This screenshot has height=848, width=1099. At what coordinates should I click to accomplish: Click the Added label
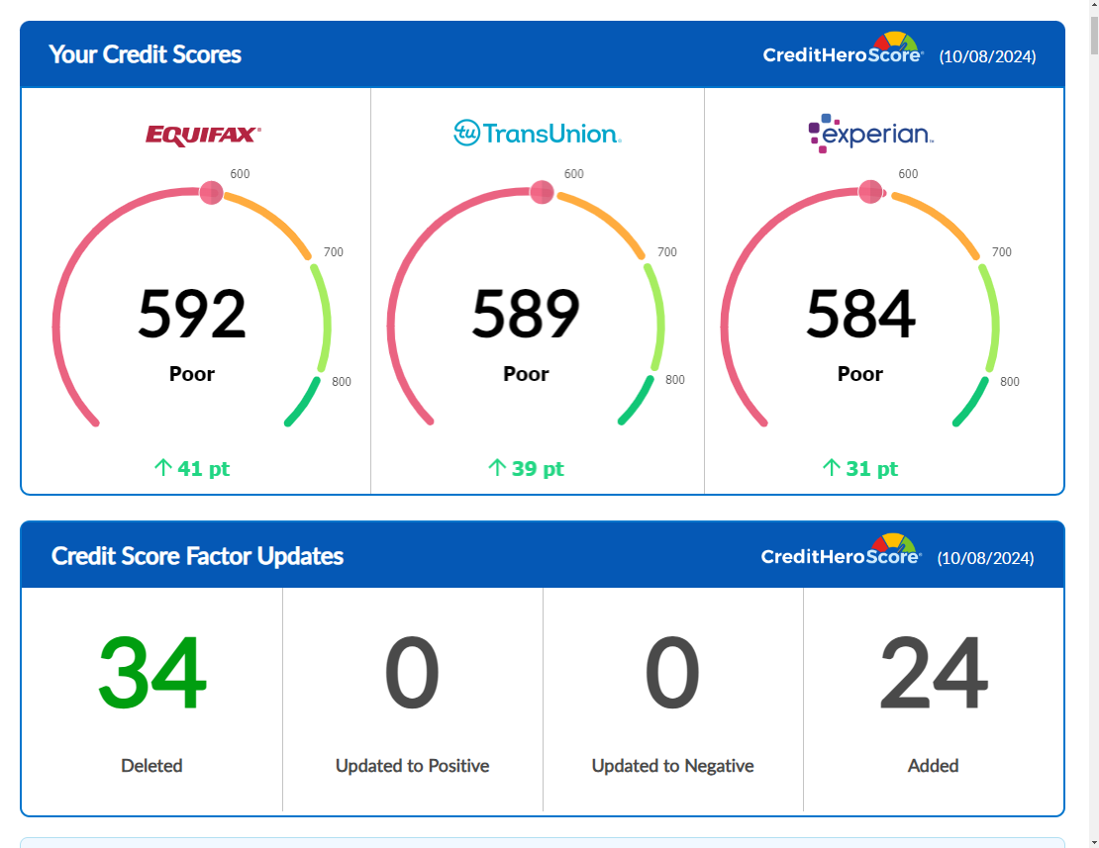pos(933,765)
